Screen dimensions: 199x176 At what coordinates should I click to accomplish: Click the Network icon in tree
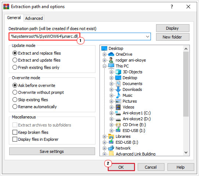[111, 148]
